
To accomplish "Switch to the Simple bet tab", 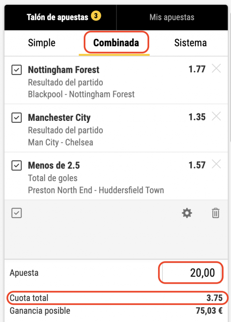I will 42,43.
